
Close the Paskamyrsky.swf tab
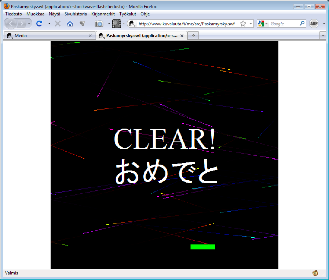point(182,36)
